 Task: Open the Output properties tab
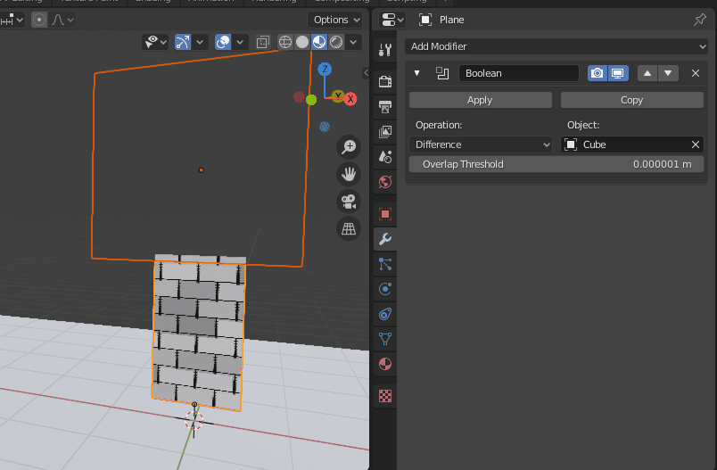[385, 107]
